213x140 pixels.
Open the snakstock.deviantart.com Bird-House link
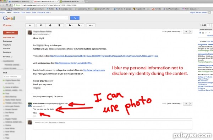[104, 56]
